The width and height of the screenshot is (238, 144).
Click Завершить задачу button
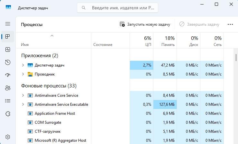tap(199, 24)
